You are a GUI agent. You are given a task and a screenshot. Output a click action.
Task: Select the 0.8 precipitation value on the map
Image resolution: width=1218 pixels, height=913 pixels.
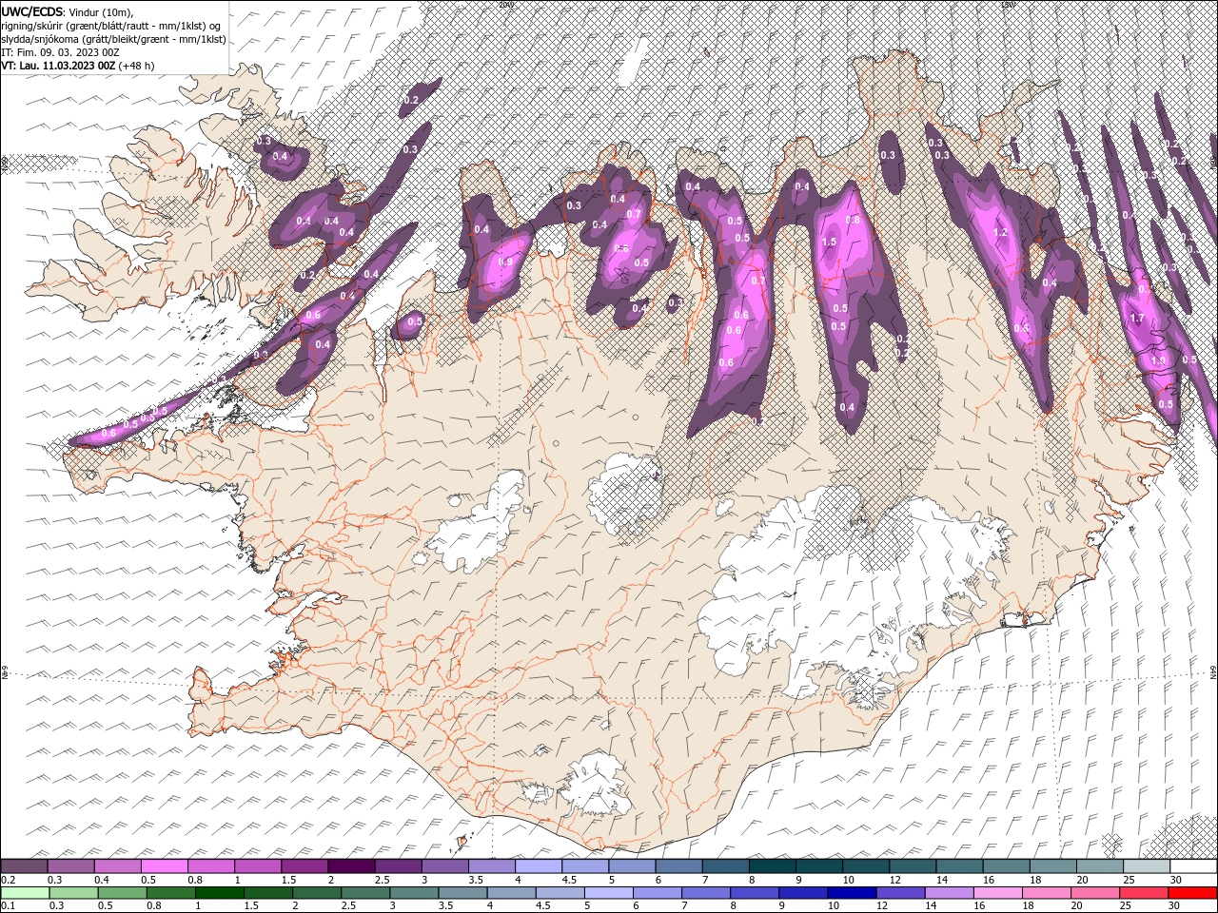(x=853, y=220)
